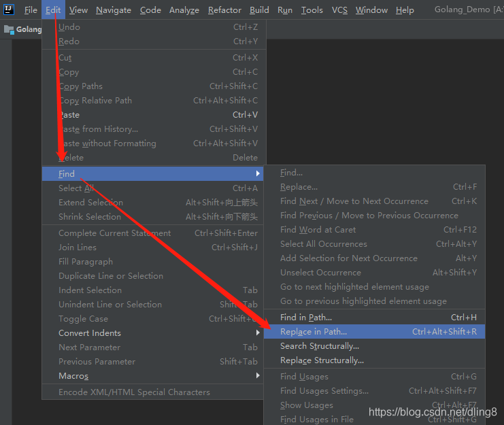Screen dimensions: 504x425
Task: Choose Find Usages Settings... entry
Action: [375, 391]
